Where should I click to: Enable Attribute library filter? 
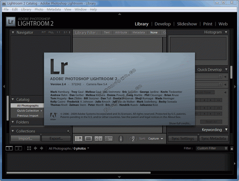(x=121, y=33)
